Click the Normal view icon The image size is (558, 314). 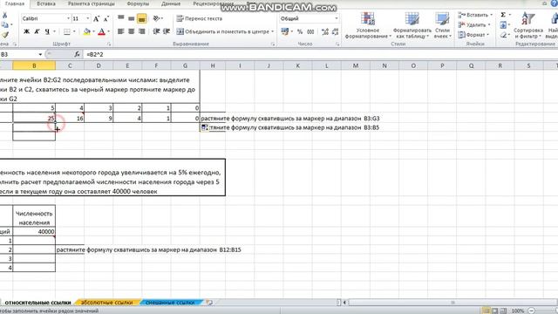[486, 311]
